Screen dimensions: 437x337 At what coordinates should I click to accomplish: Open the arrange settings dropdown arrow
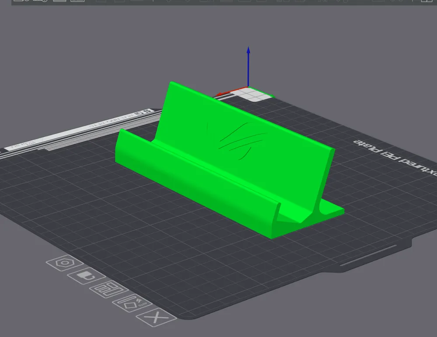pyautogui.click(x=169, y=3)
